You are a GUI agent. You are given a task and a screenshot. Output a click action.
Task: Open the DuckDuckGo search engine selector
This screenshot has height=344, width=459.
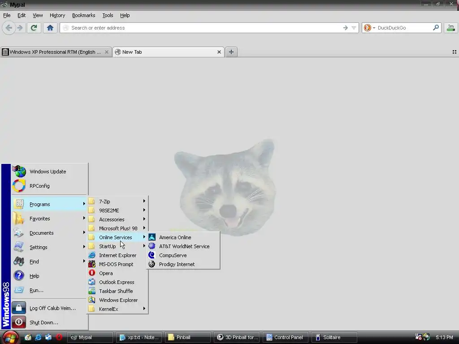coord(369,28)
